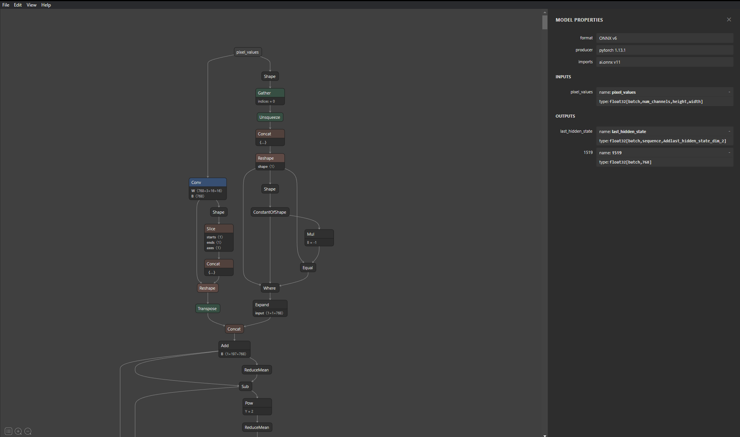
Task: Open the Help menu
Action: click(x=46, y=5)
